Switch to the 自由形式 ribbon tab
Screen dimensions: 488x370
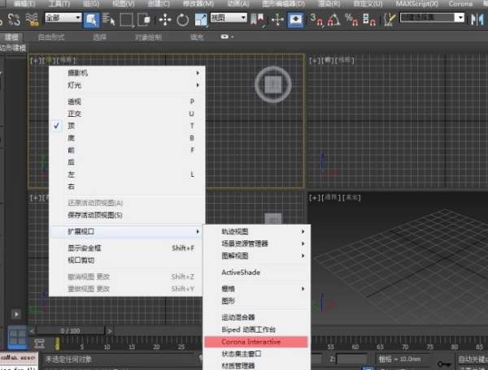pos(51,37)
